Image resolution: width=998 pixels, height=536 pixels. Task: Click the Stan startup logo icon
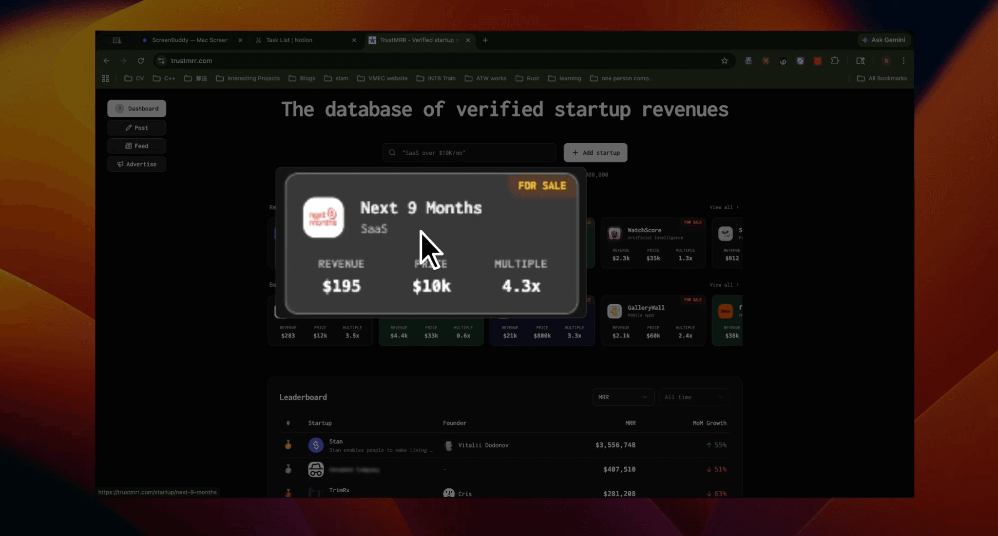316,445
